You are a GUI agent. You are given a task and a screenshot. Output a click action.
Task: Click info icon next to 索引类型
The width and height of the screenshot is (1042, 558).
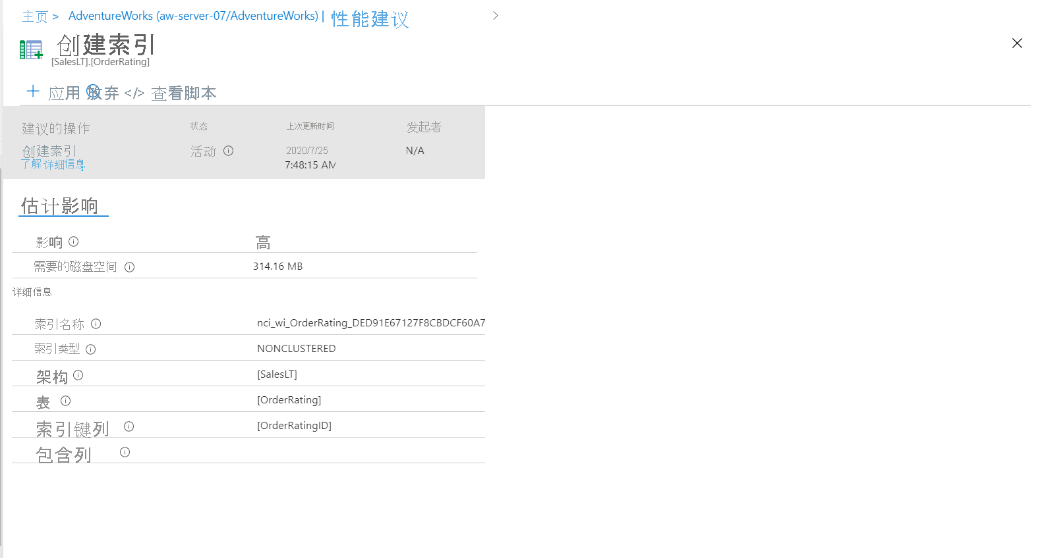[x=90, y=349]
